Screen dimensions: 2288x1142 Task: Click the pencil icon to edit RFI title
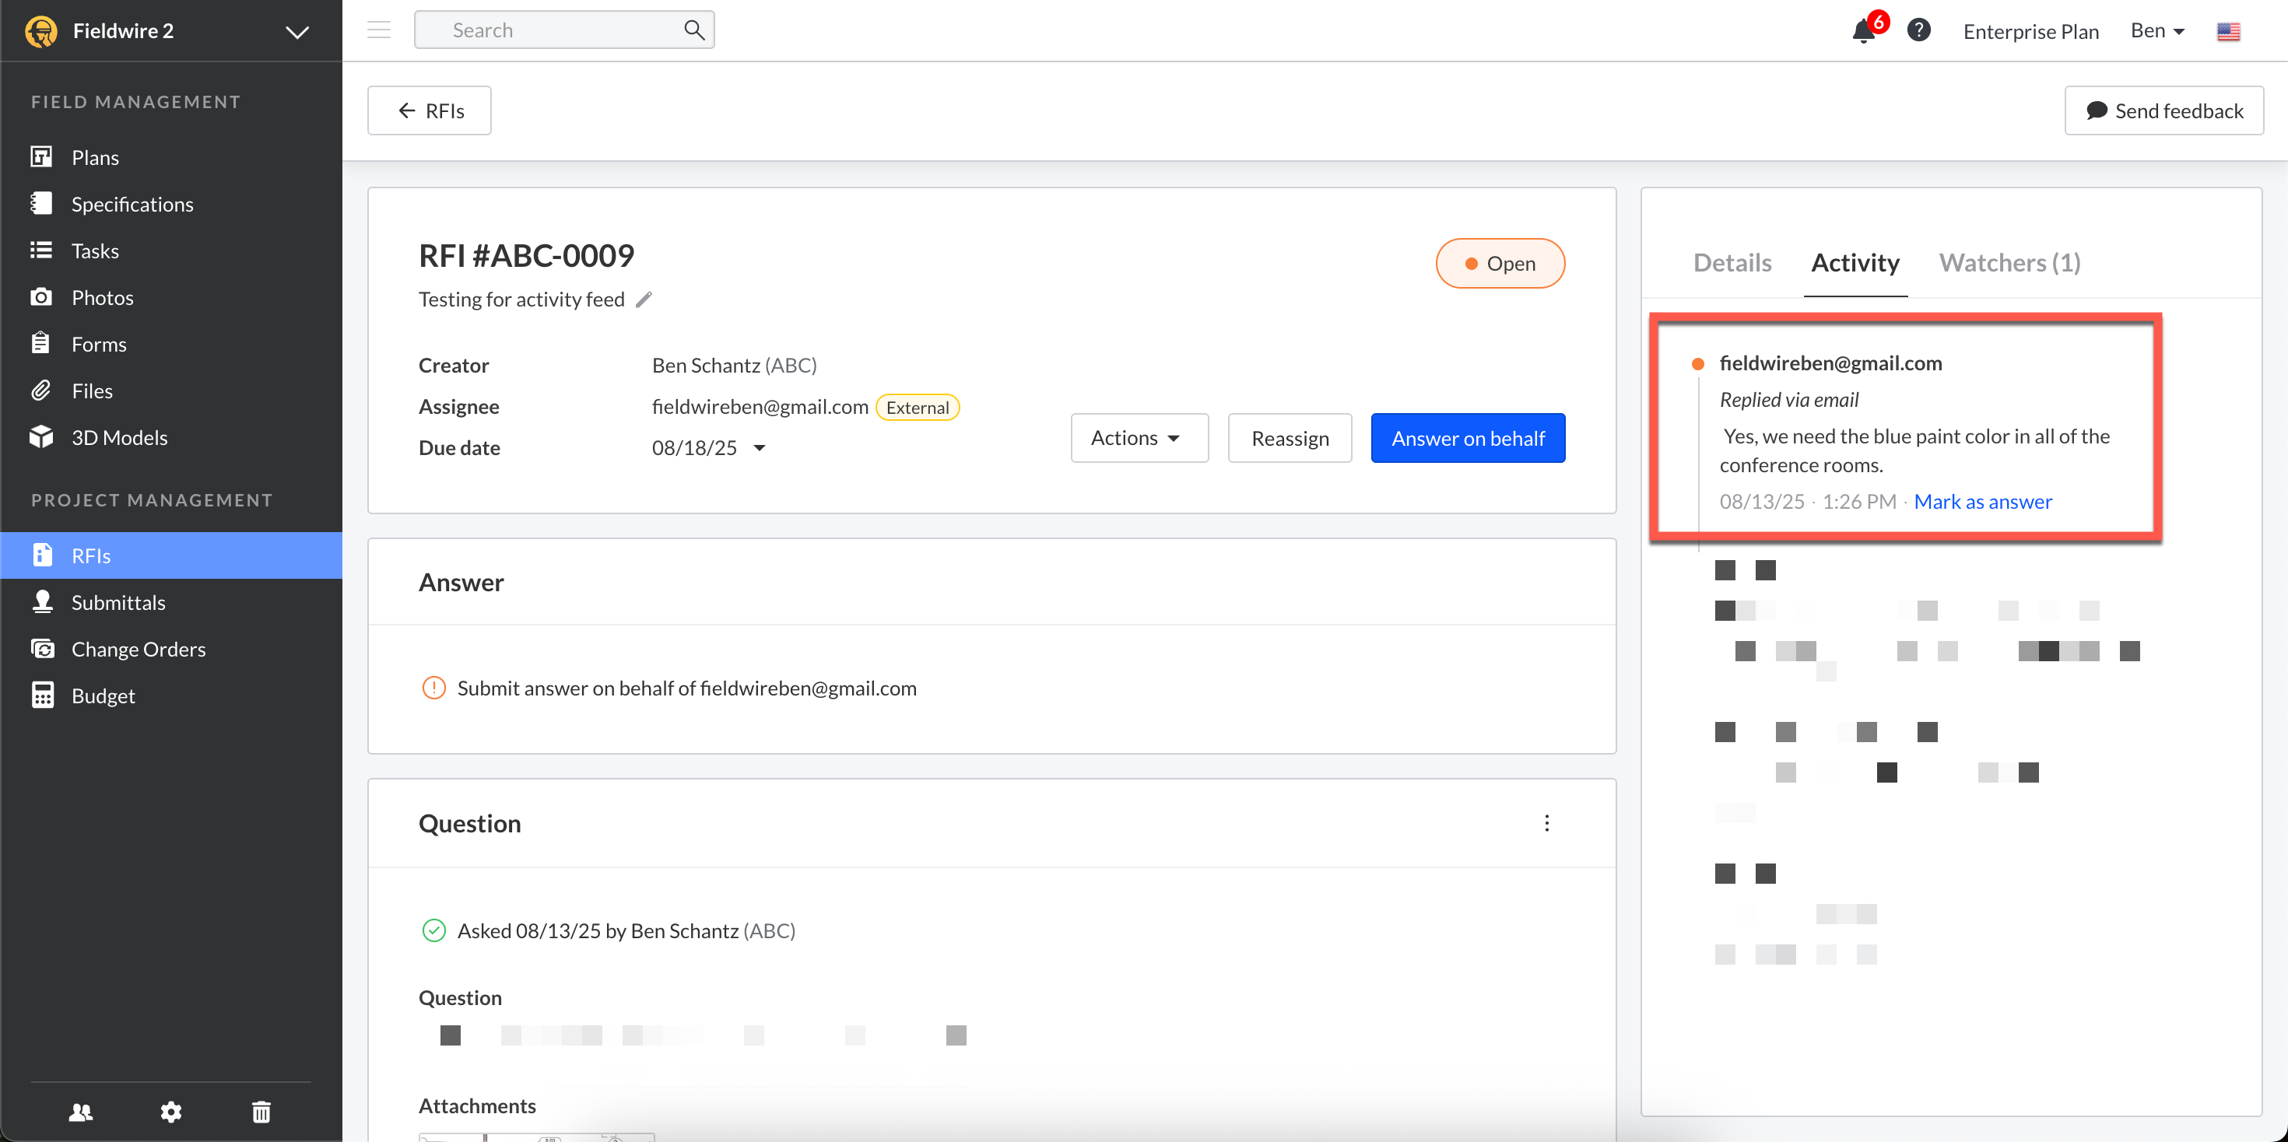644,300
